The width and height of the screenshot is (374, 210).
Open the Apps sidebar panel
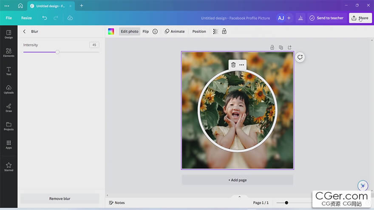(x=8, y=144)
